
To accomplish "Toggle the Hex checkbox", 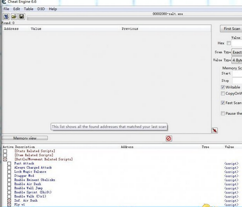I will [229, 43].
